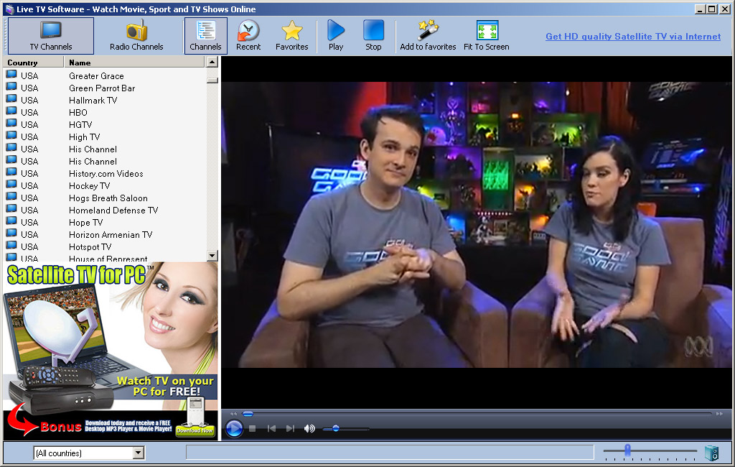Mute the player with speaker icon
This screenshot has height=467, width=735.
click(309, 428)
